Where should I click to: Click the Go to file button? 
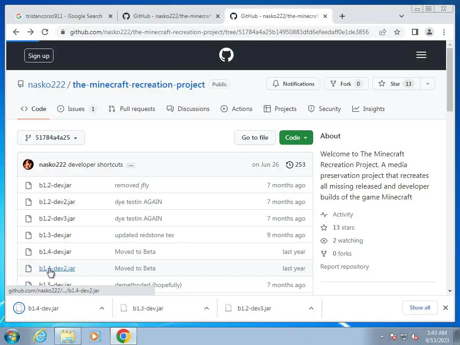[x=255, y=137]
